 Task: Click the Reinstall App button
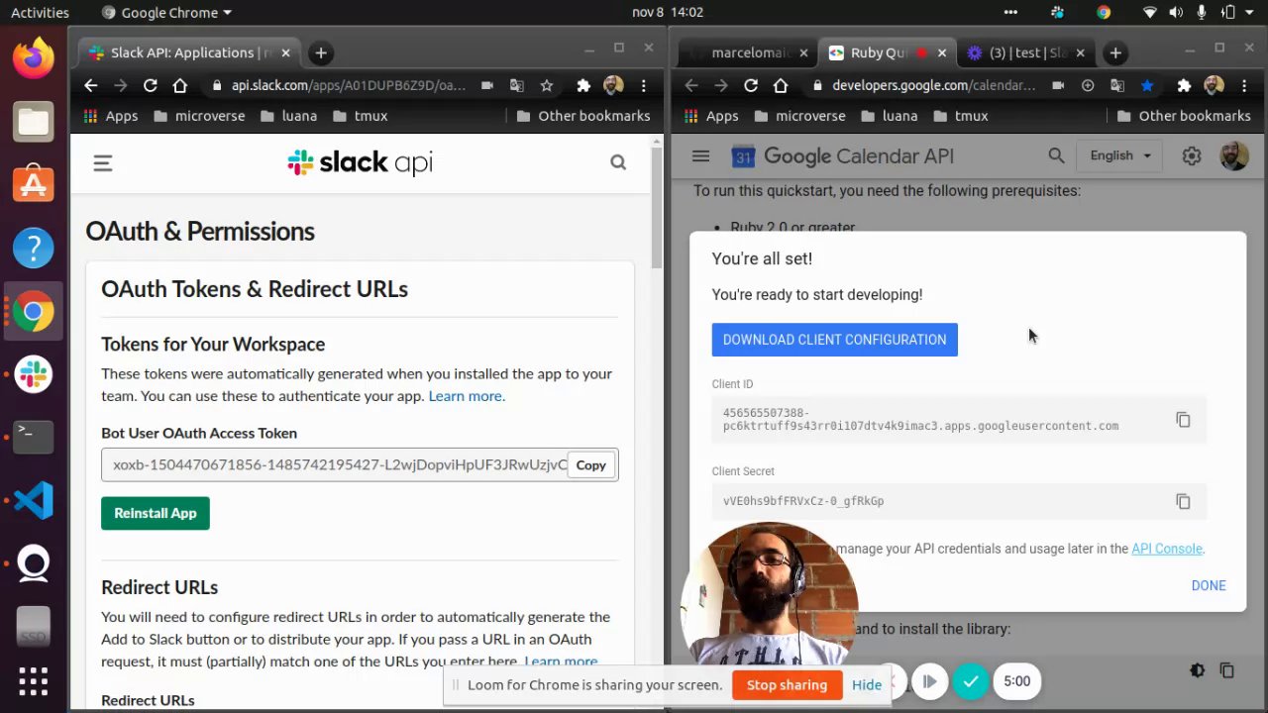[156, 513]
